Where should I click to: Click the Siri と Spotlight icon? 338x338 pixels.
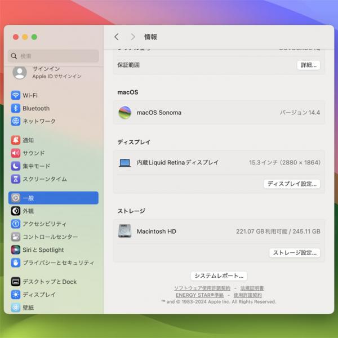(x=16, y=250)
